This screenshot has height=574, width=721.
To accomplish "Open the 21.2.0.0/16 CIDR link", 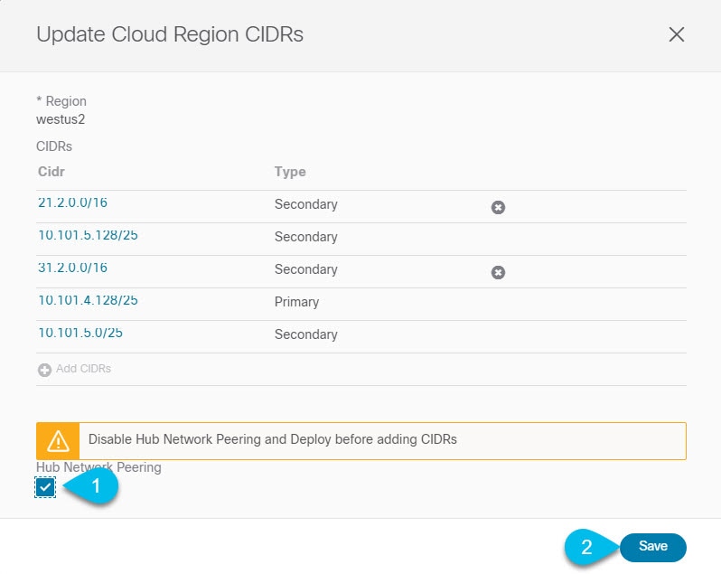I will 72,202.
